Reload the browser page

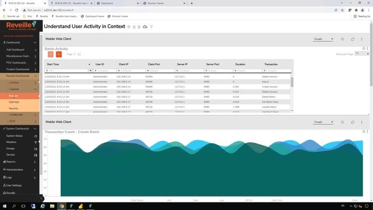(17, 10)
